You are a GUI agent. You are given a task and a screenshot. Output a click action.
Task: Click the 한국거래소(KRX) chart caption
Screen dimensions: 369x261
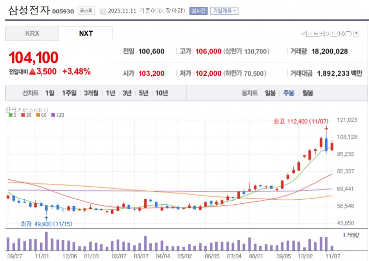point(27,110)
